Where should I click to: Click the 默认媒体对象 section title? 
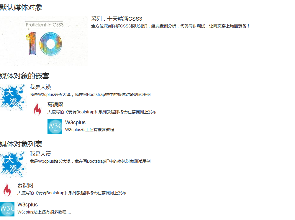click(21, 8)
